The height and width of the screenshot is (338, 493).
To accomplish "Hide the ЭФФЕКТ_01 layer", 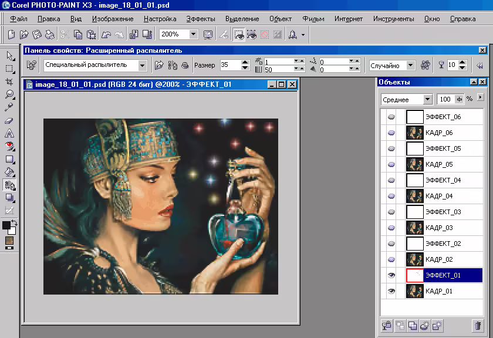I will click(x=391, y=275).
